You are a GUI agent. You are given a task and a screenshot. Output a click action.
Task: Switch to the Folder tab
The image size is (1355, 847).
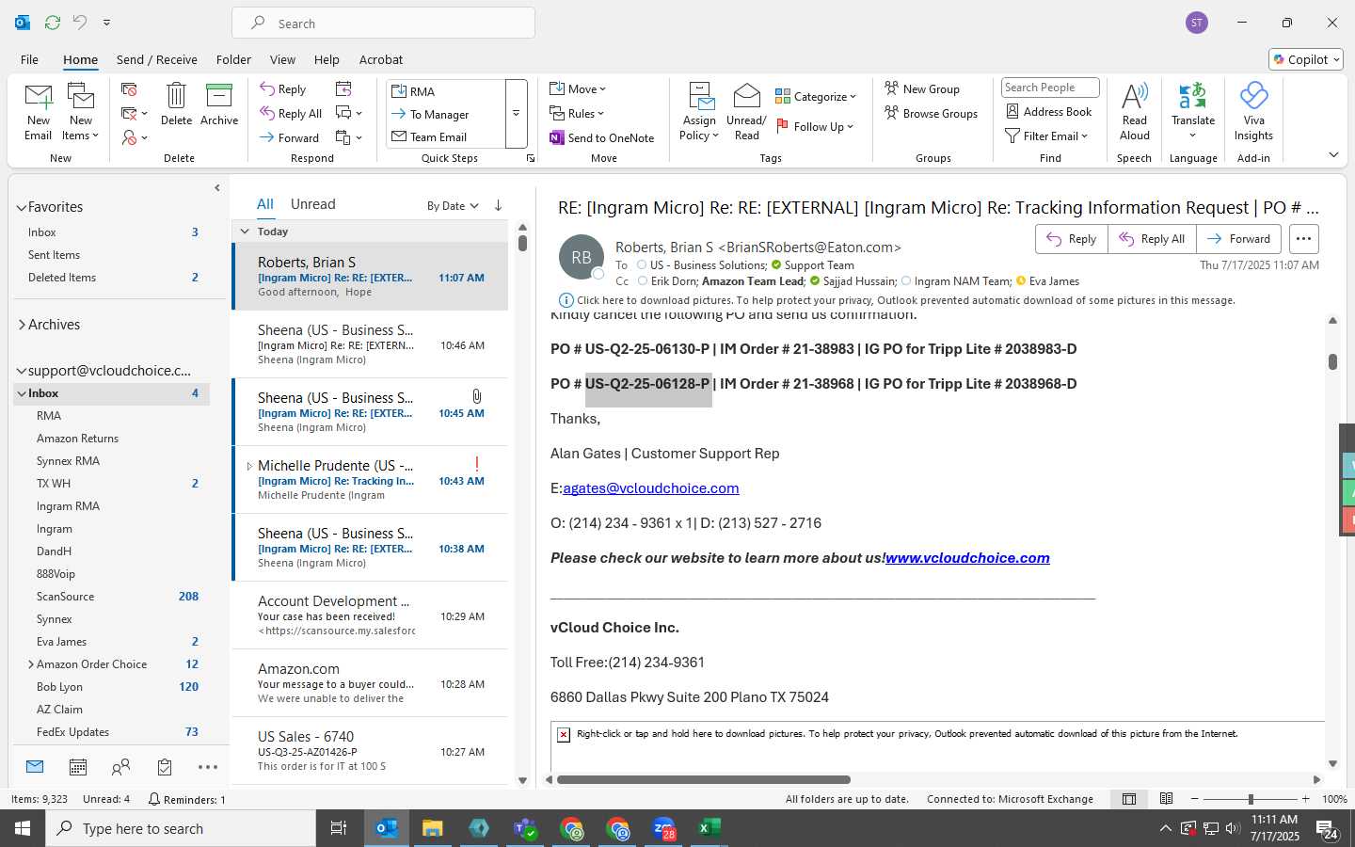(x=233, y=59)
